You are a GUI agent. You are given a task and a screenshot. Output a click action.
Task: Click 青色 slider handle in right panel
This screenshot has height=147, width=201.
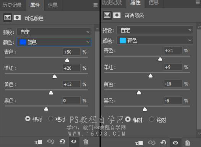tap(160, 59)
